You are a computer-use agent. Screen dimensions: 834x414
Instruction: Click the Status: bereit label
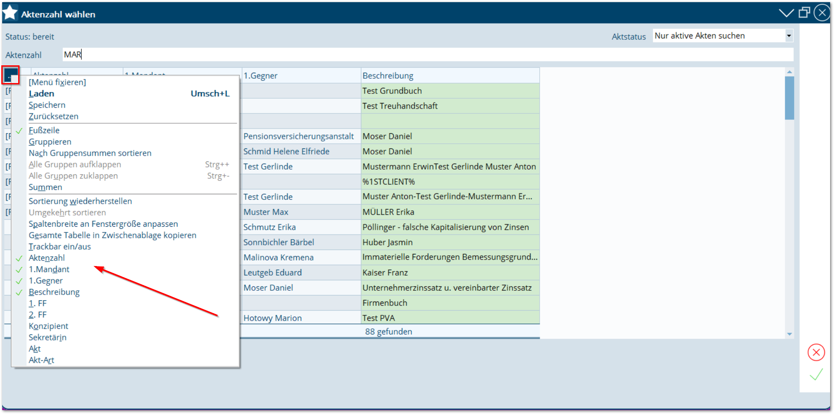pos(30,37)
